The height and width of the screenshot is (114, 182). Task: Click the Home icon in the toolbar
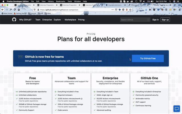(19, 10)
